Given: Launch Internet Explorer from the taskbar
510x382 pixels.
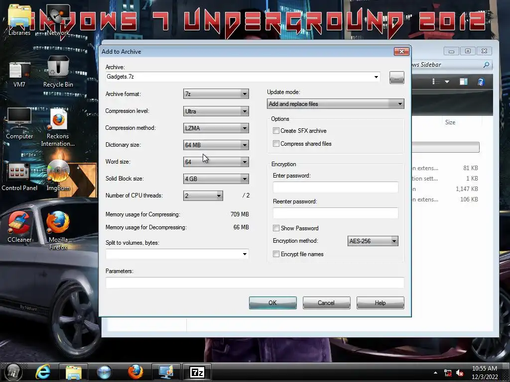Looking at the screenshot, I should [43, 372].
